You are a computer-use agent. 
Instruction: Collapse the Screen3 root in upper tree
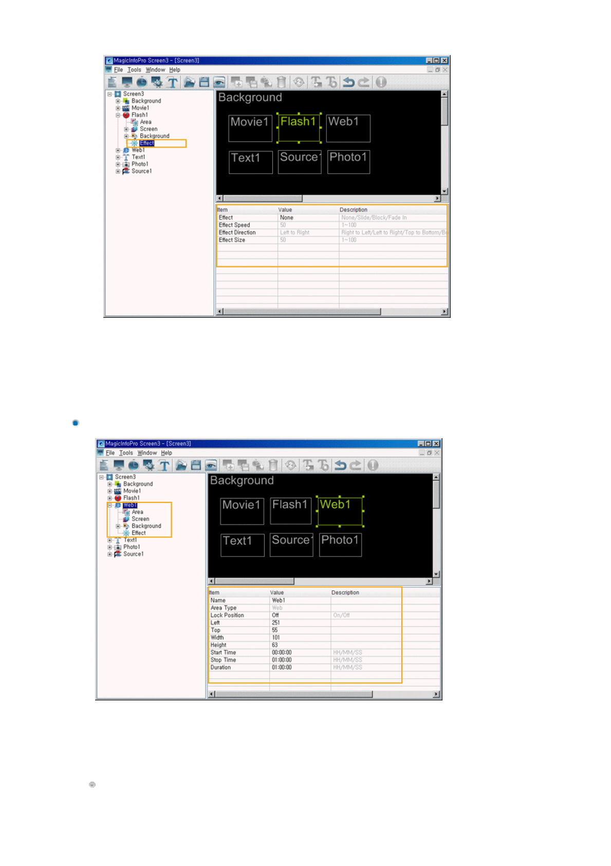[109, 94]
